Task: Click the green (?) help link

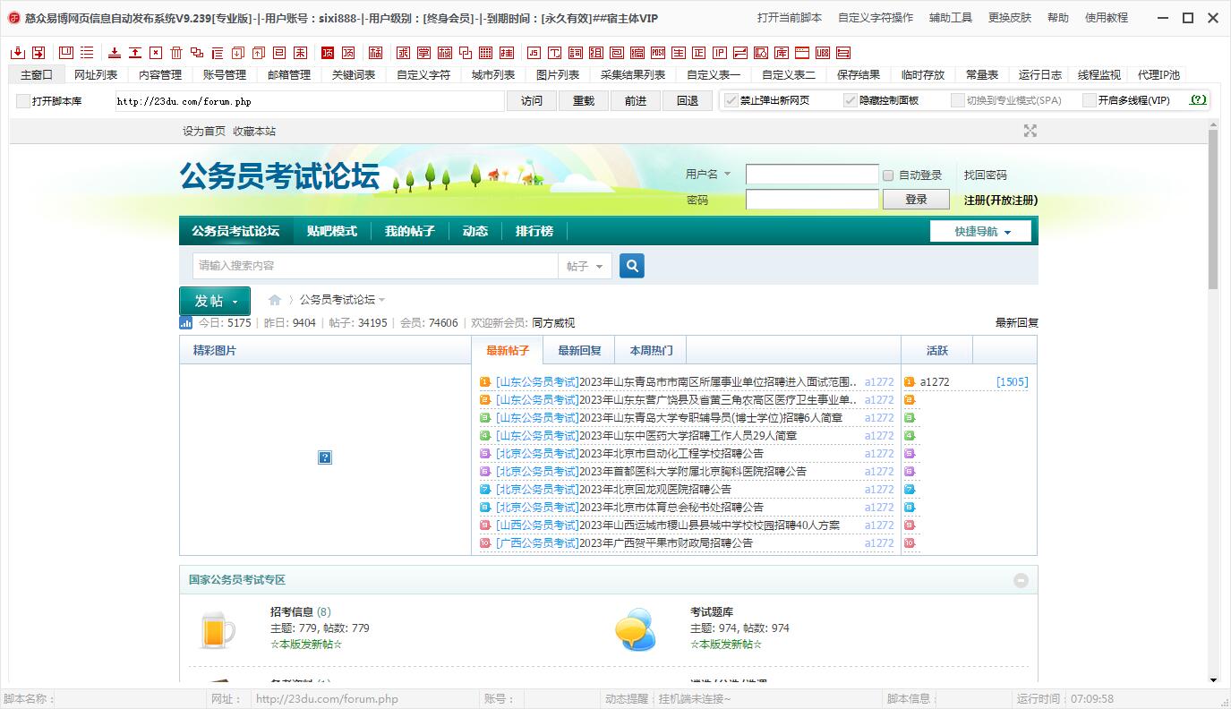Action: pos(1198,100)
